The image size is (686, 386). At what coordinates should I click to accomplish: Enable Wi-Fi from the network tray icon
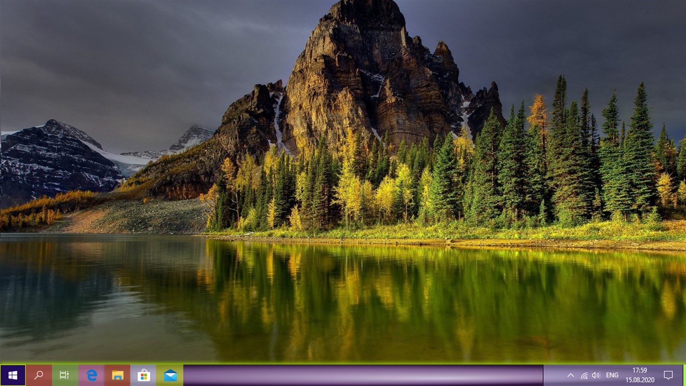point(584,375)
